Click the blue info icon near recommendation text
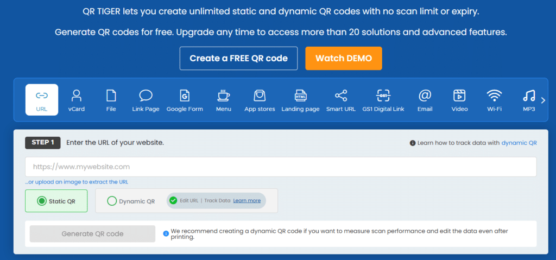 point(166,233)
